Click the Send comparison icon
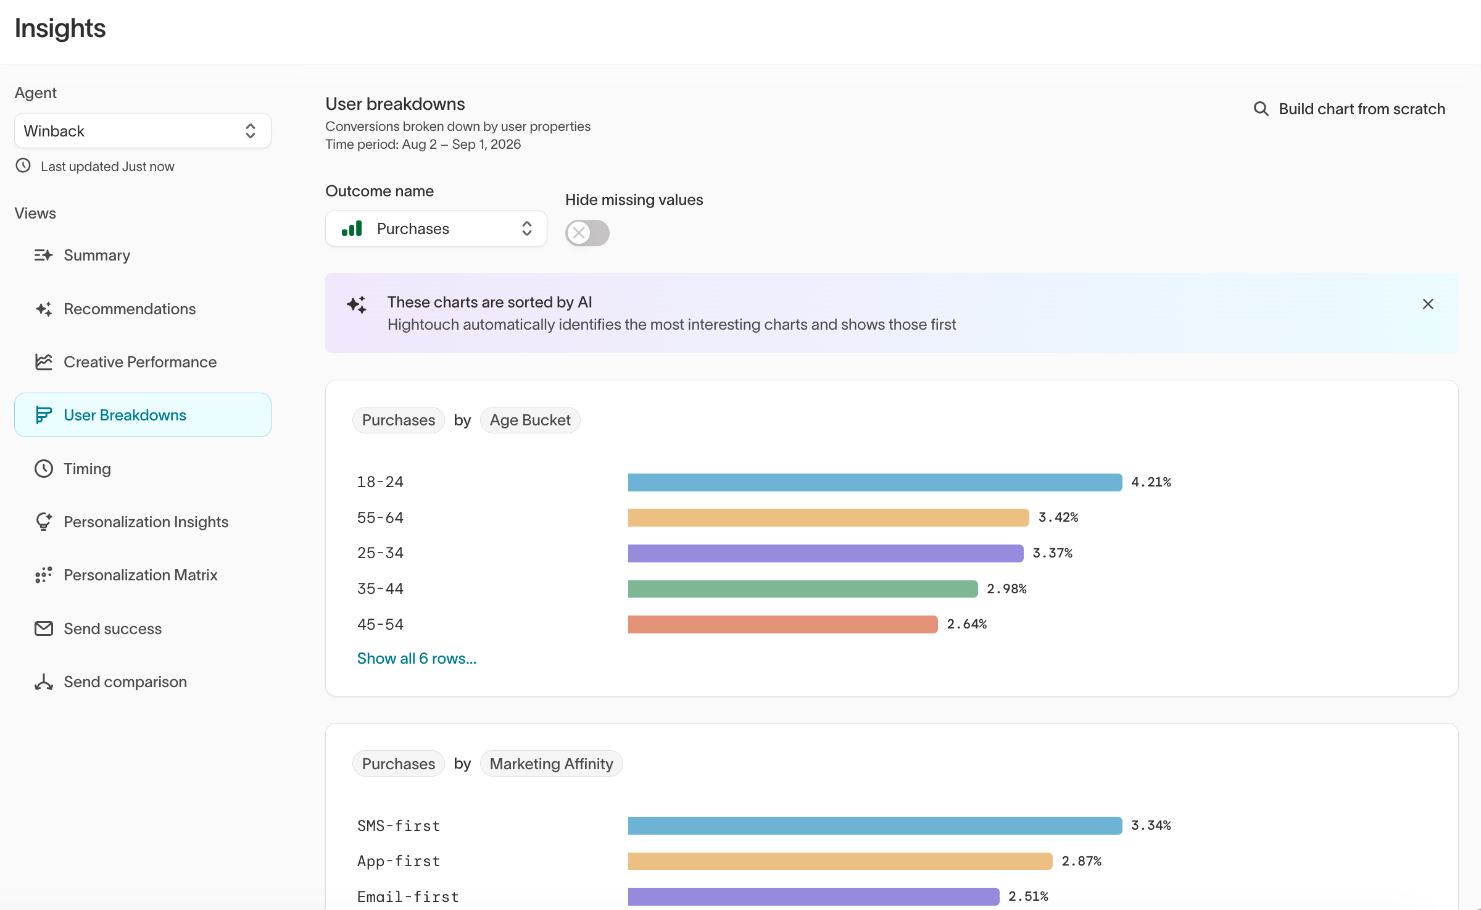The image size is (1481, 910). tap(43, 682)
